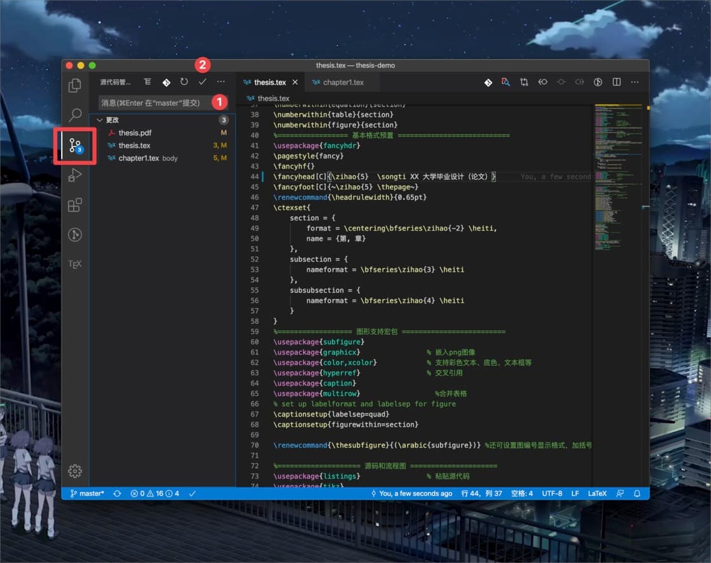Refresh the source control panel
Viewport: 711px width, 563px height.
click(184, 82)
